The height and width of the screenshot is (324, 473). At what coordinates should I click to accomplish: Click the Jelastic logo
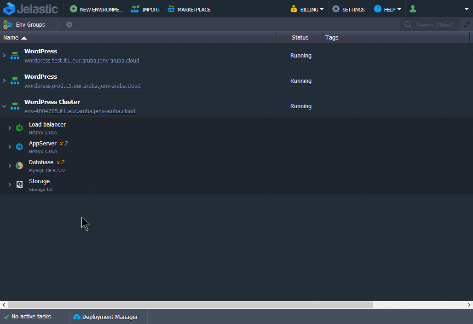click(x=30, y=9)
